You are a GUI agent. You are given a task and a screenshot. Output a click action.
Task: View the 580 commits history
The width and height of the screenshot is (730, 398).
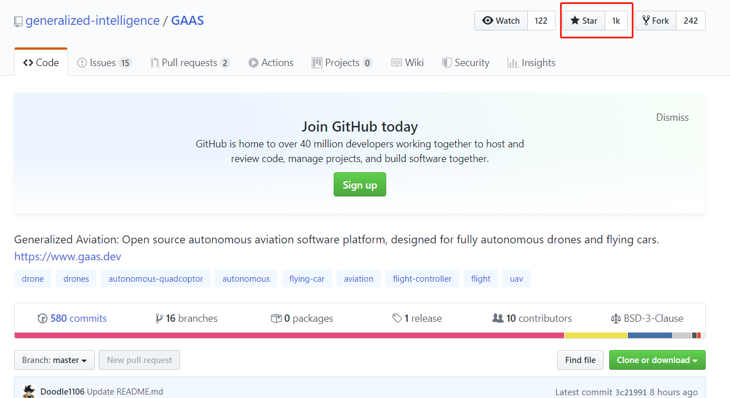click(x=72, y=318)
